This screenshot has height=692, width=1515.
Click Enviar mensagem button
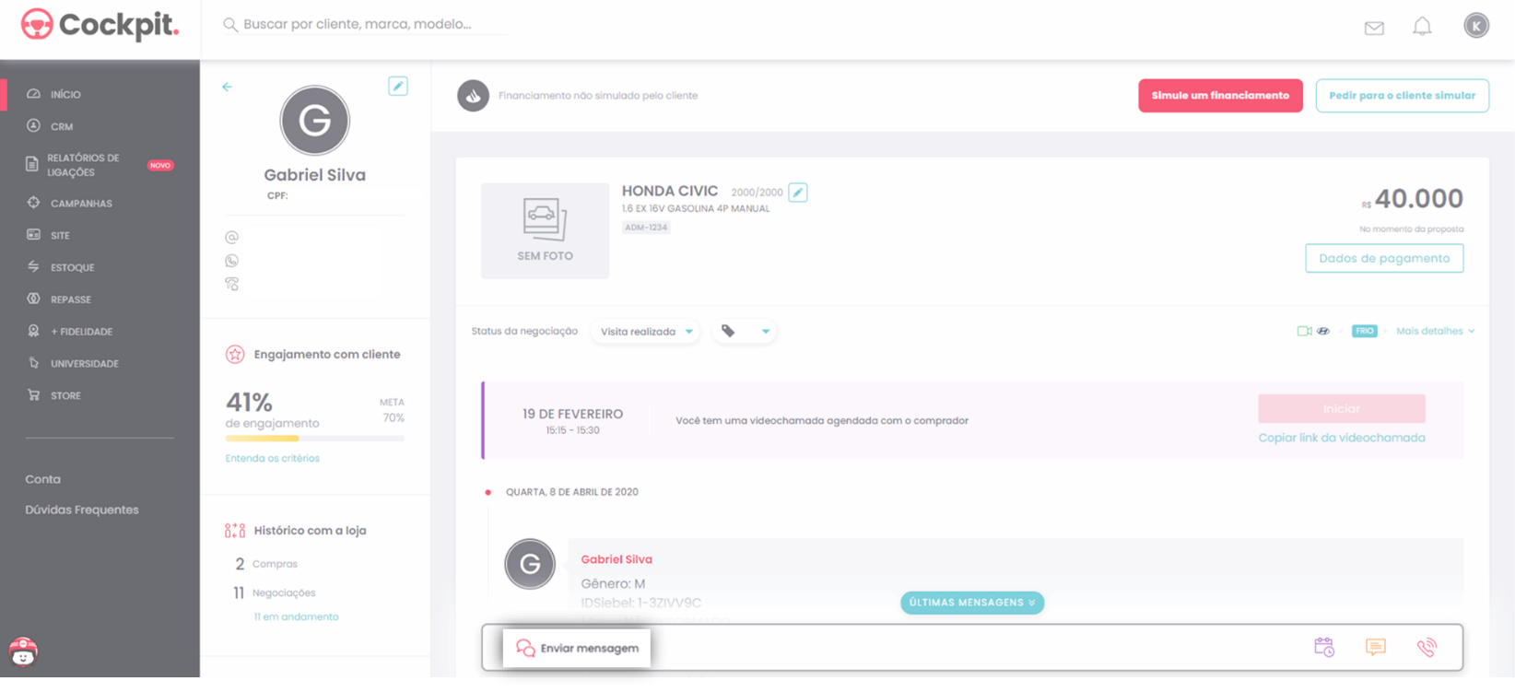click(x=577, y=648)
